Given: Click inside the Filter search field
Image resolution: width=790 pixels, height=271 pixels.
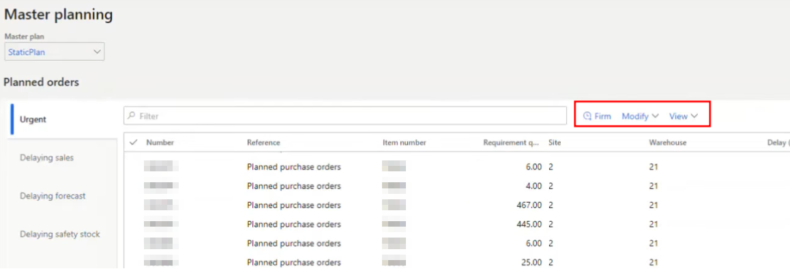Looking at the screenshot, I should 345,116.
